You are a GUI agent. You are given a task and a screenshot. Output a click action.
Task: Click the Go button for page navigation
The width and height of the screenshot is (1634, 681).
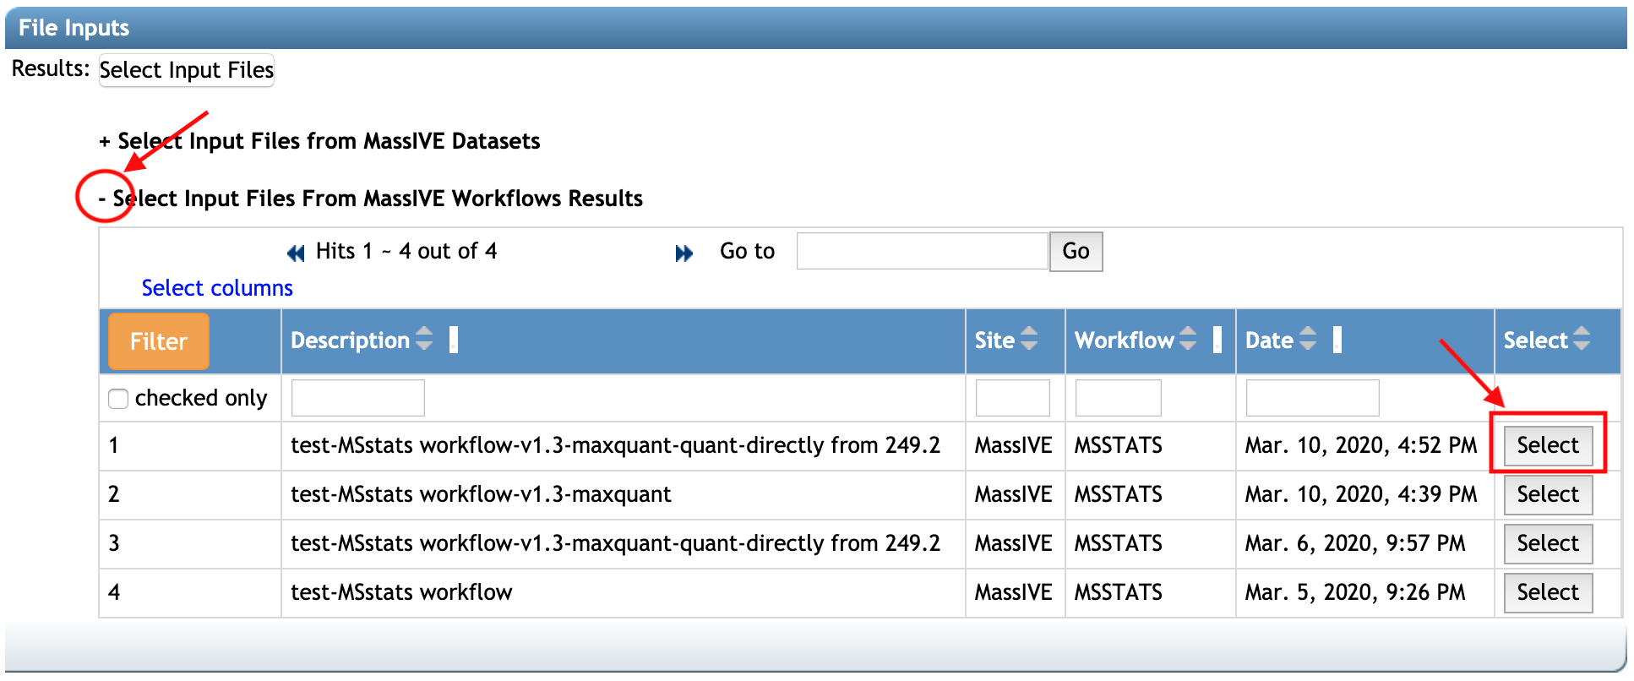[x=1075, y=251]
